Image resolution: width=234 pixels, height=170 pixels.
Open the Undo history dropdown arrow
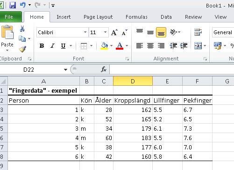pyautogui.click(x=29, y=5)
